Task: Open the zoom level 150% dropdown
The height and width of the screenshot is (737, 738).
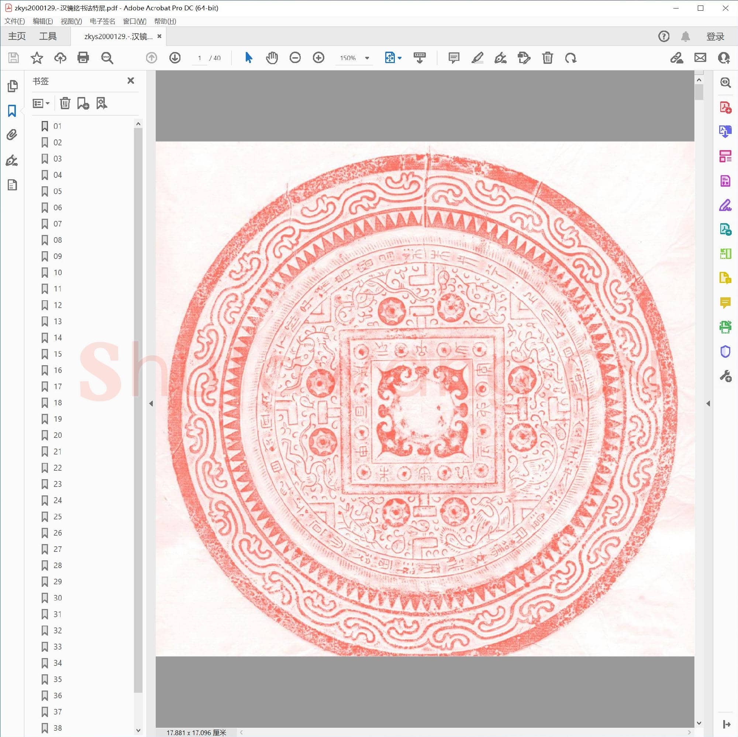Action: pyautogui.click(x=367, y=58)
